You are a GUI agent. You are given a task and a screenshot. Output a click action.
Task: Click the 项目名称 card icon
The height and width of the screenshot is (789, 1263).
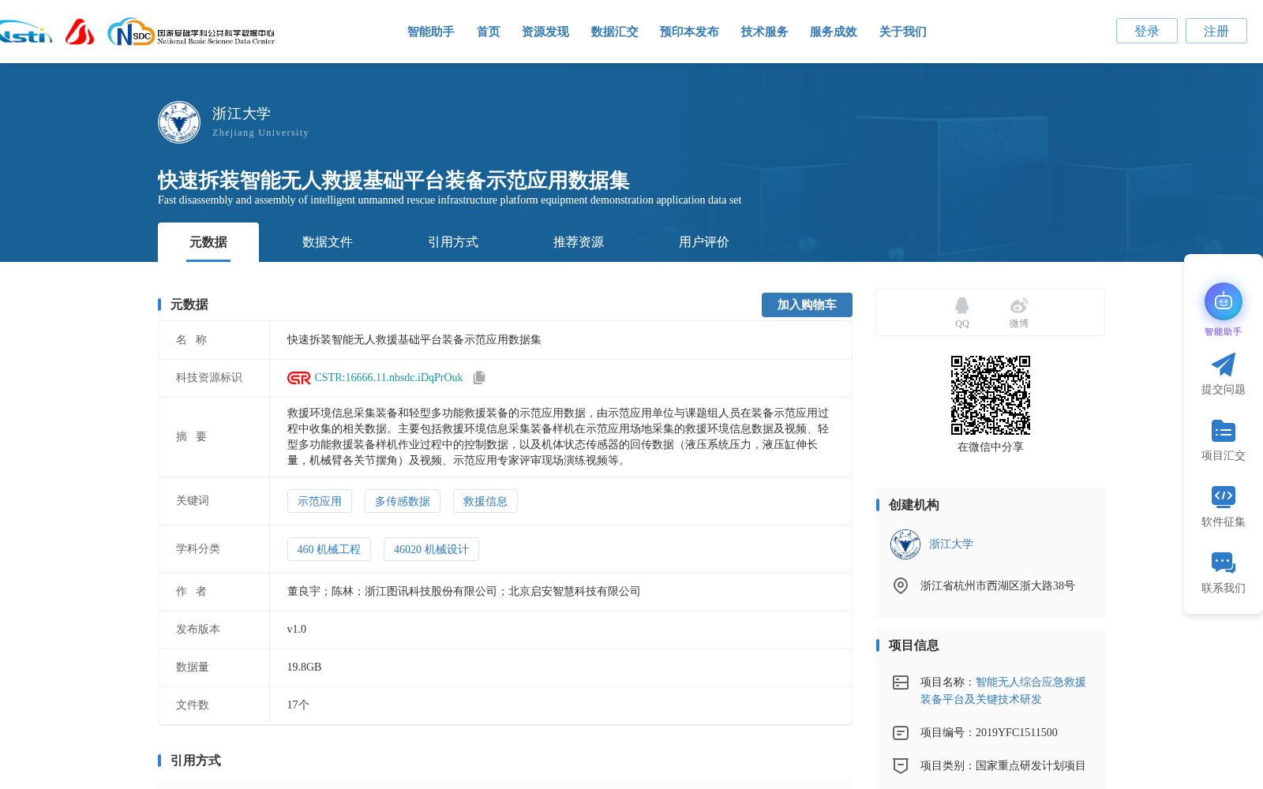click(x=901, y=682)
